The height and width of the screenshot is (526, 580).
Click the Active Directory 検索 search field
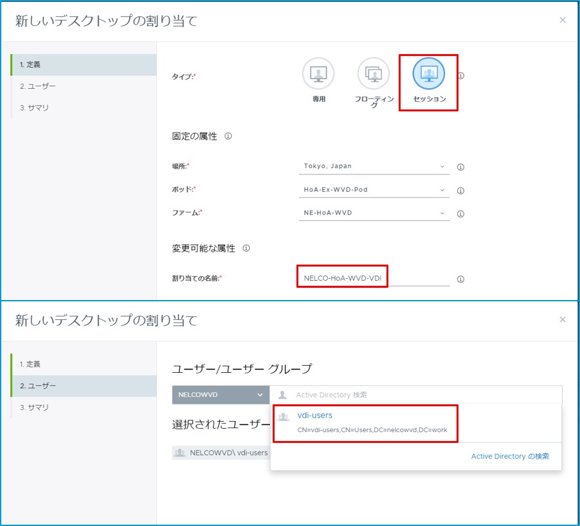(416, 395)
